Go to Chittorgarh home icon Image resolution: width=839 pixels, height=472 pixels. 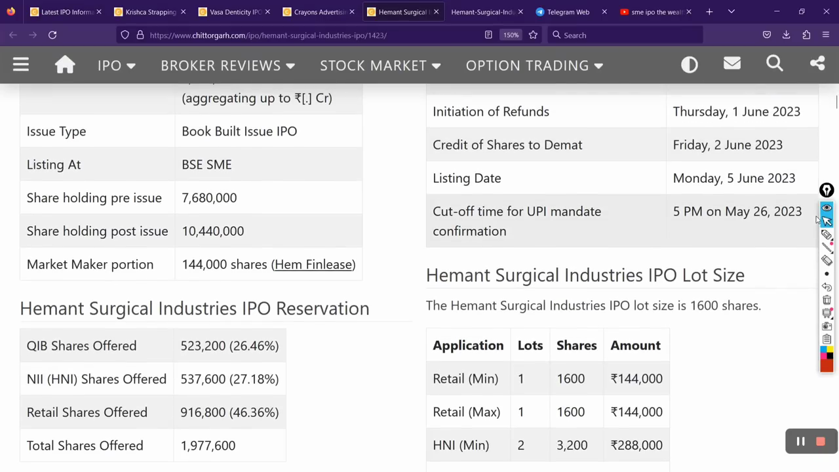(65, 64)
